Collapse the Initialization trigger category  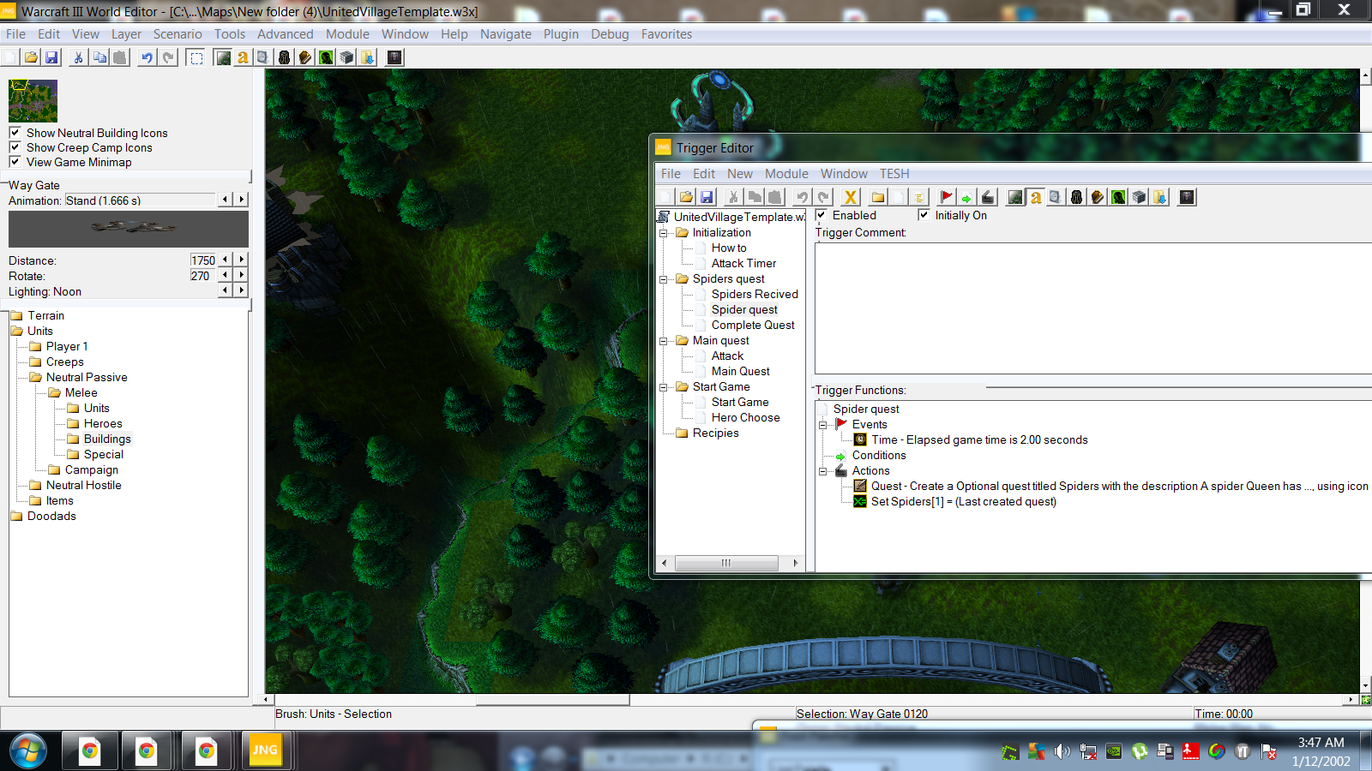pyautogui.click(x=663, y=233)
